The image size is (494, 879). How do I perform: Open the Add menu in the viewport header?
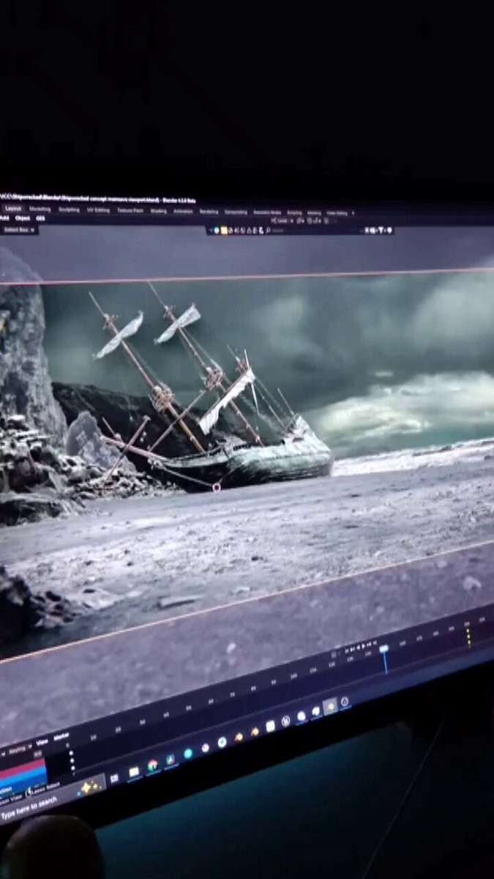click(4, 218)
